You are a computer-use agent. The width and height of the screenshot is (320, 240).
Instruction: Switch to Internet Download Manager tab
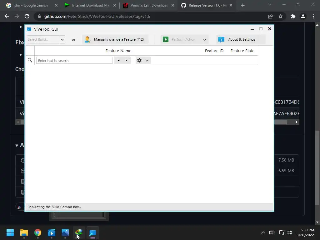(x=90, y=5)
